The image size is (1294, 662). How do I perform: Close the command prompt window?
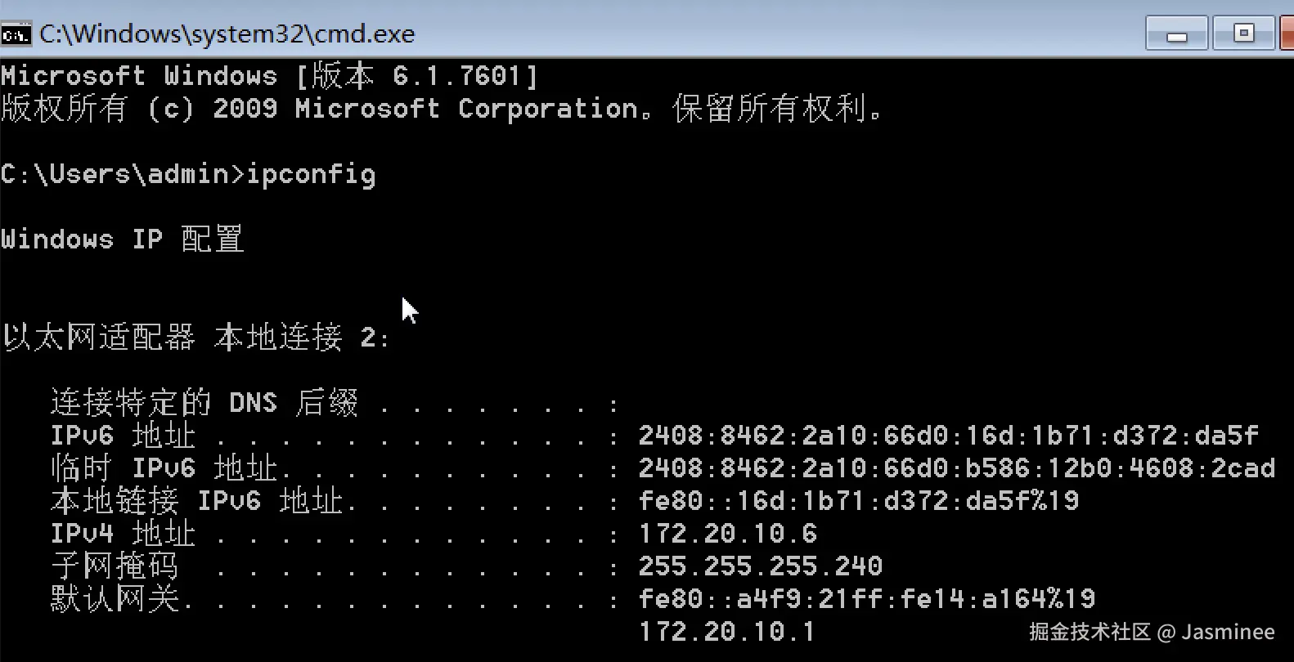1287,34
